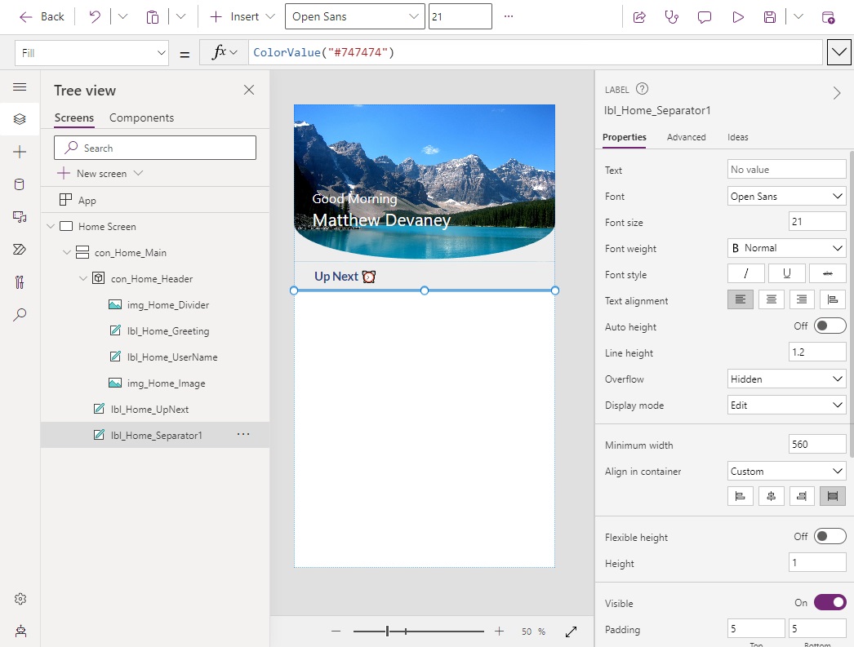Image resolution: width=854 pixels, height=647 pixels.
Task: Turn off the Visible toggle
Action: [830, 601]
